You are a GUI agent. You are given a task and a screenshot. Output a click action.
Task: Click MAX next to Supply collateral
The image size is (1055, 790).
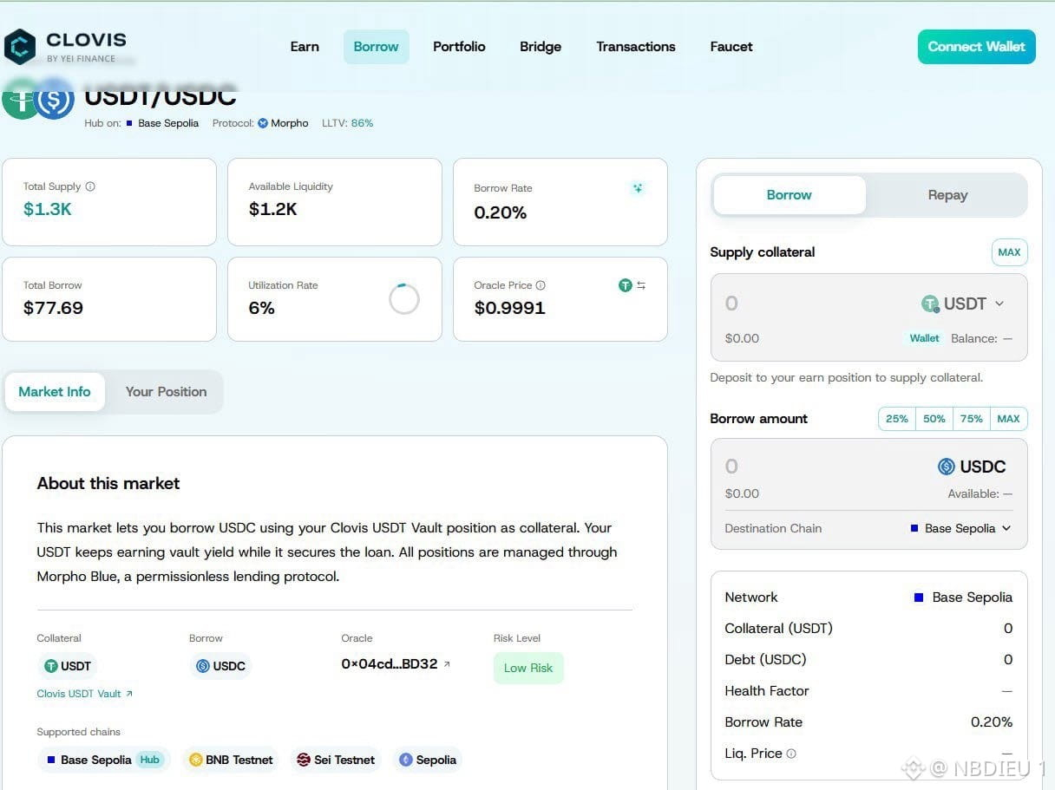coord(1009,252)
